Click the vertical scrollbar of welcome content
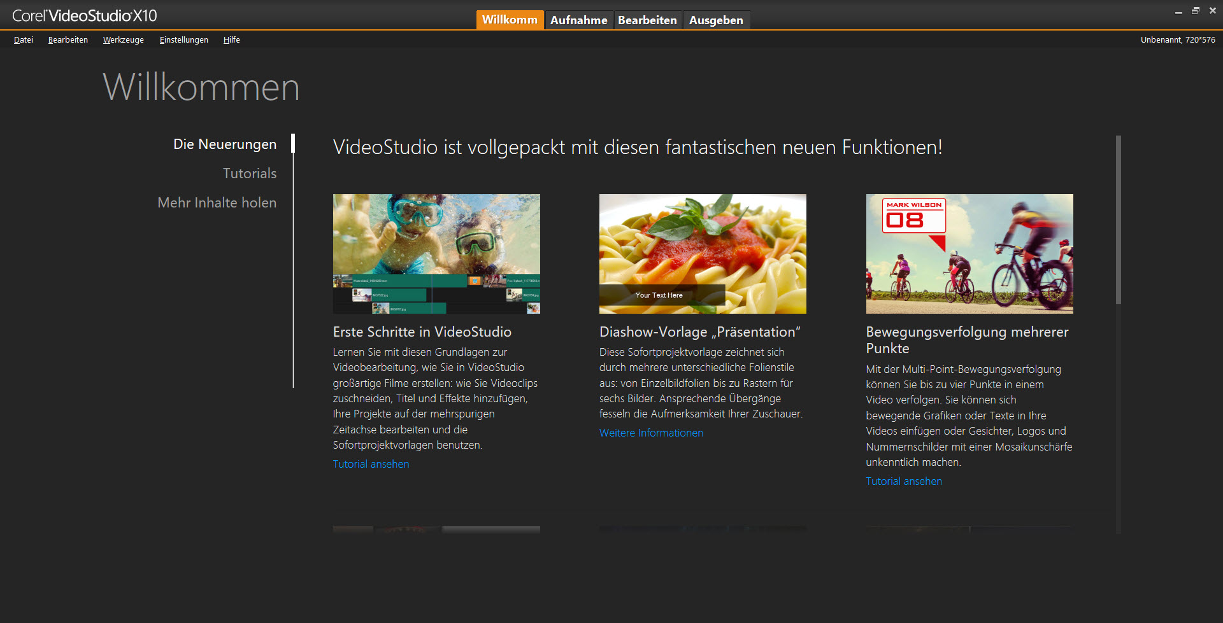 [1118, 220]
